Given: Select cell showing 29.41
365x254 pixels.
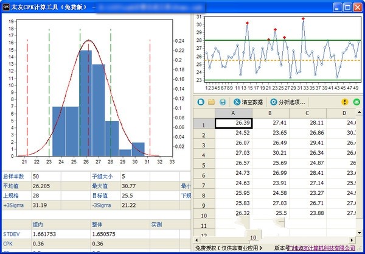Looking at the screenshot, I should [x=307, y=143].
